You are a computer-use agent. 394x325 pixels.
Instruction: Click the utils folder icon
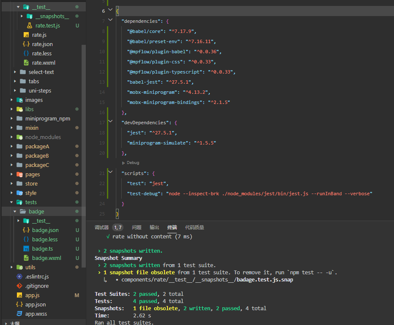pyautogui.click(x=19, y=267)
